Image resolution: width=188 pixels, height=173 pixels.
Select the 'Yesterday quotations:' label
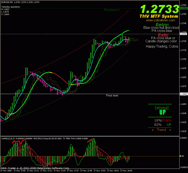coord(11,7)
